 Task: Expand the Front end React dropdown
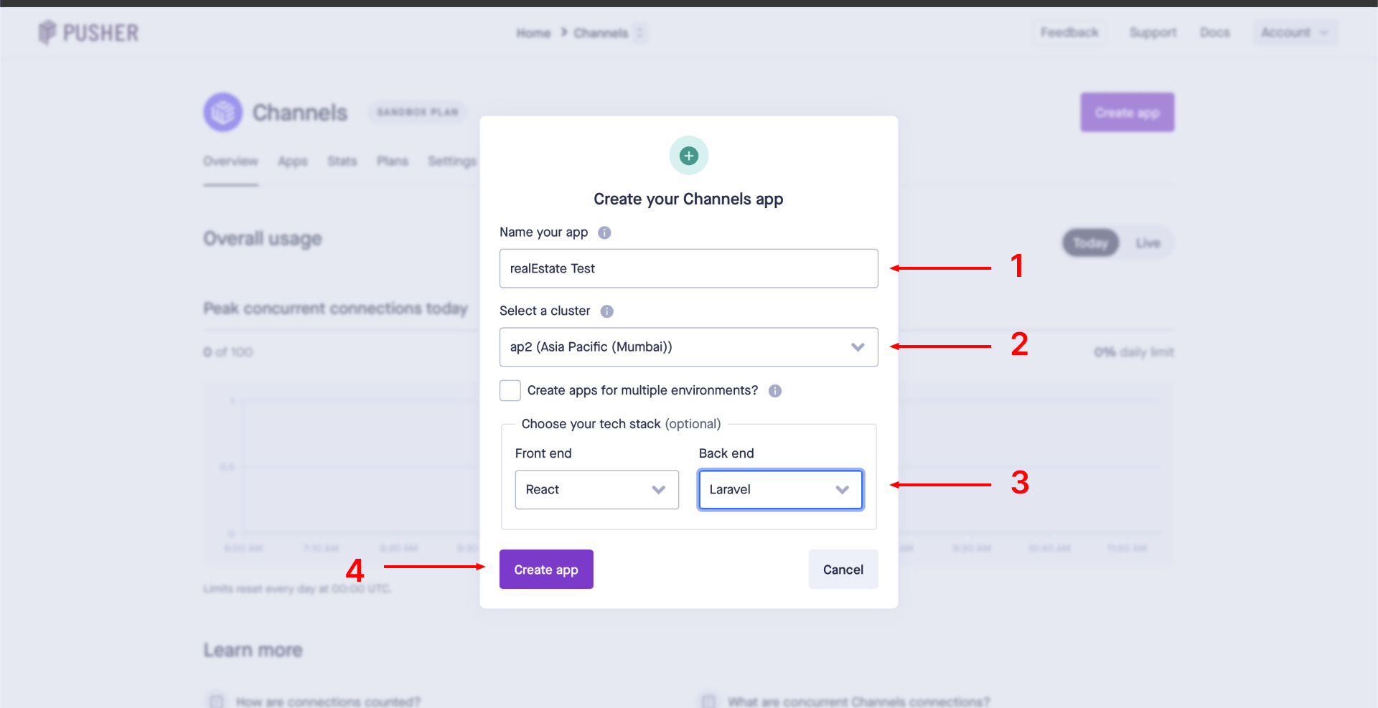coord(596,490)
